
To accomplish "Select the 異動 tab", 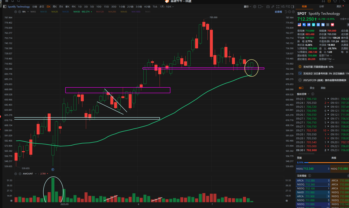I will [323, 88].
